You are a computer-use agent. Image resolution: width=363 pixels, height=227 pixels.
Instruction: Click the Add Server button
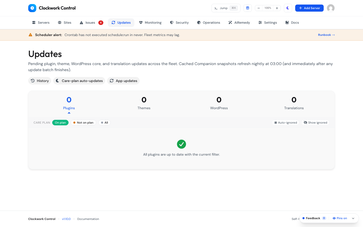(309, 8)
